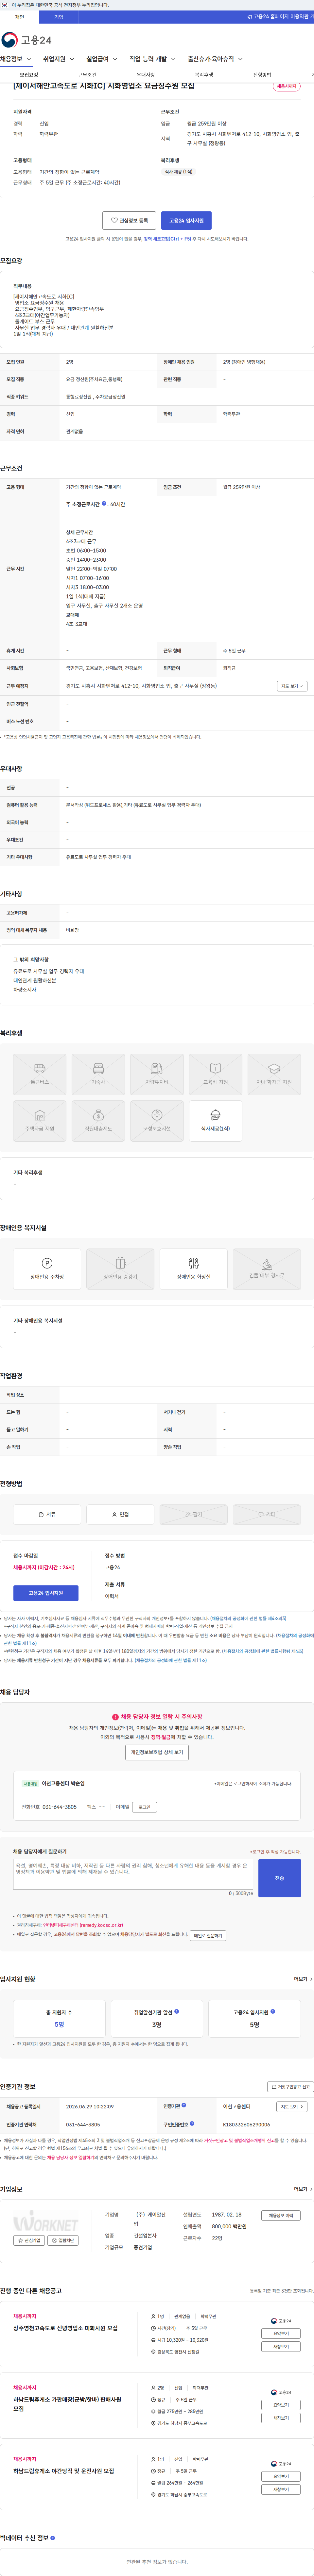Jump to the 모집요강 section tab
The height and width of the screenshot is (2576, 314).
point(29,75)
